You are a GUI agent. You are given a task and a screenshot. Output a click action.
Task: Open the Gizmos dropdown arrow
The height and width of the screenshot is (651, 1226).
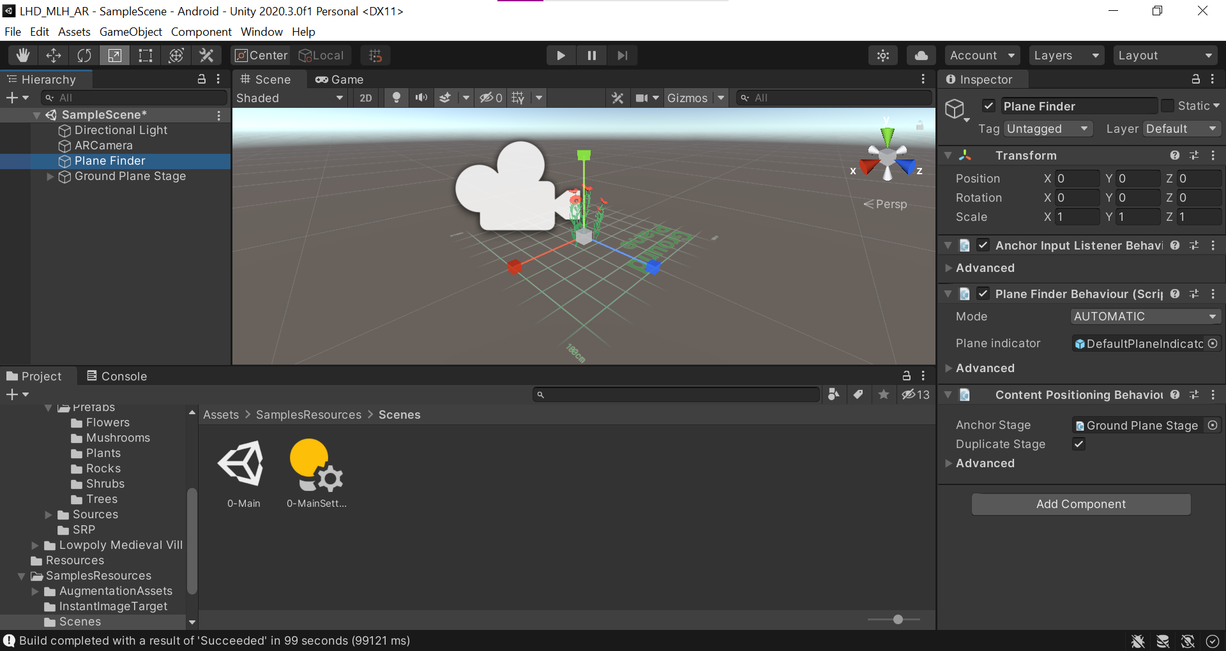pos(721,98)
